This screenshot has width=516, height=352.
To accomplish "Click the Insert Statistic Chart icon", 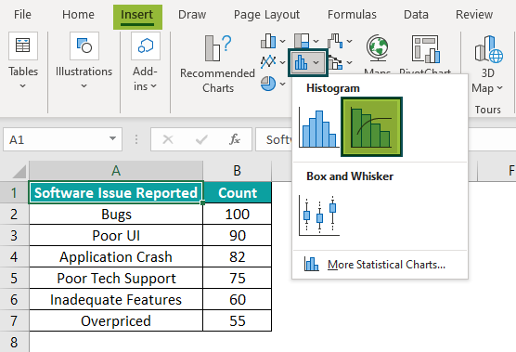I will pyautogui.click(x=301, y=62).
